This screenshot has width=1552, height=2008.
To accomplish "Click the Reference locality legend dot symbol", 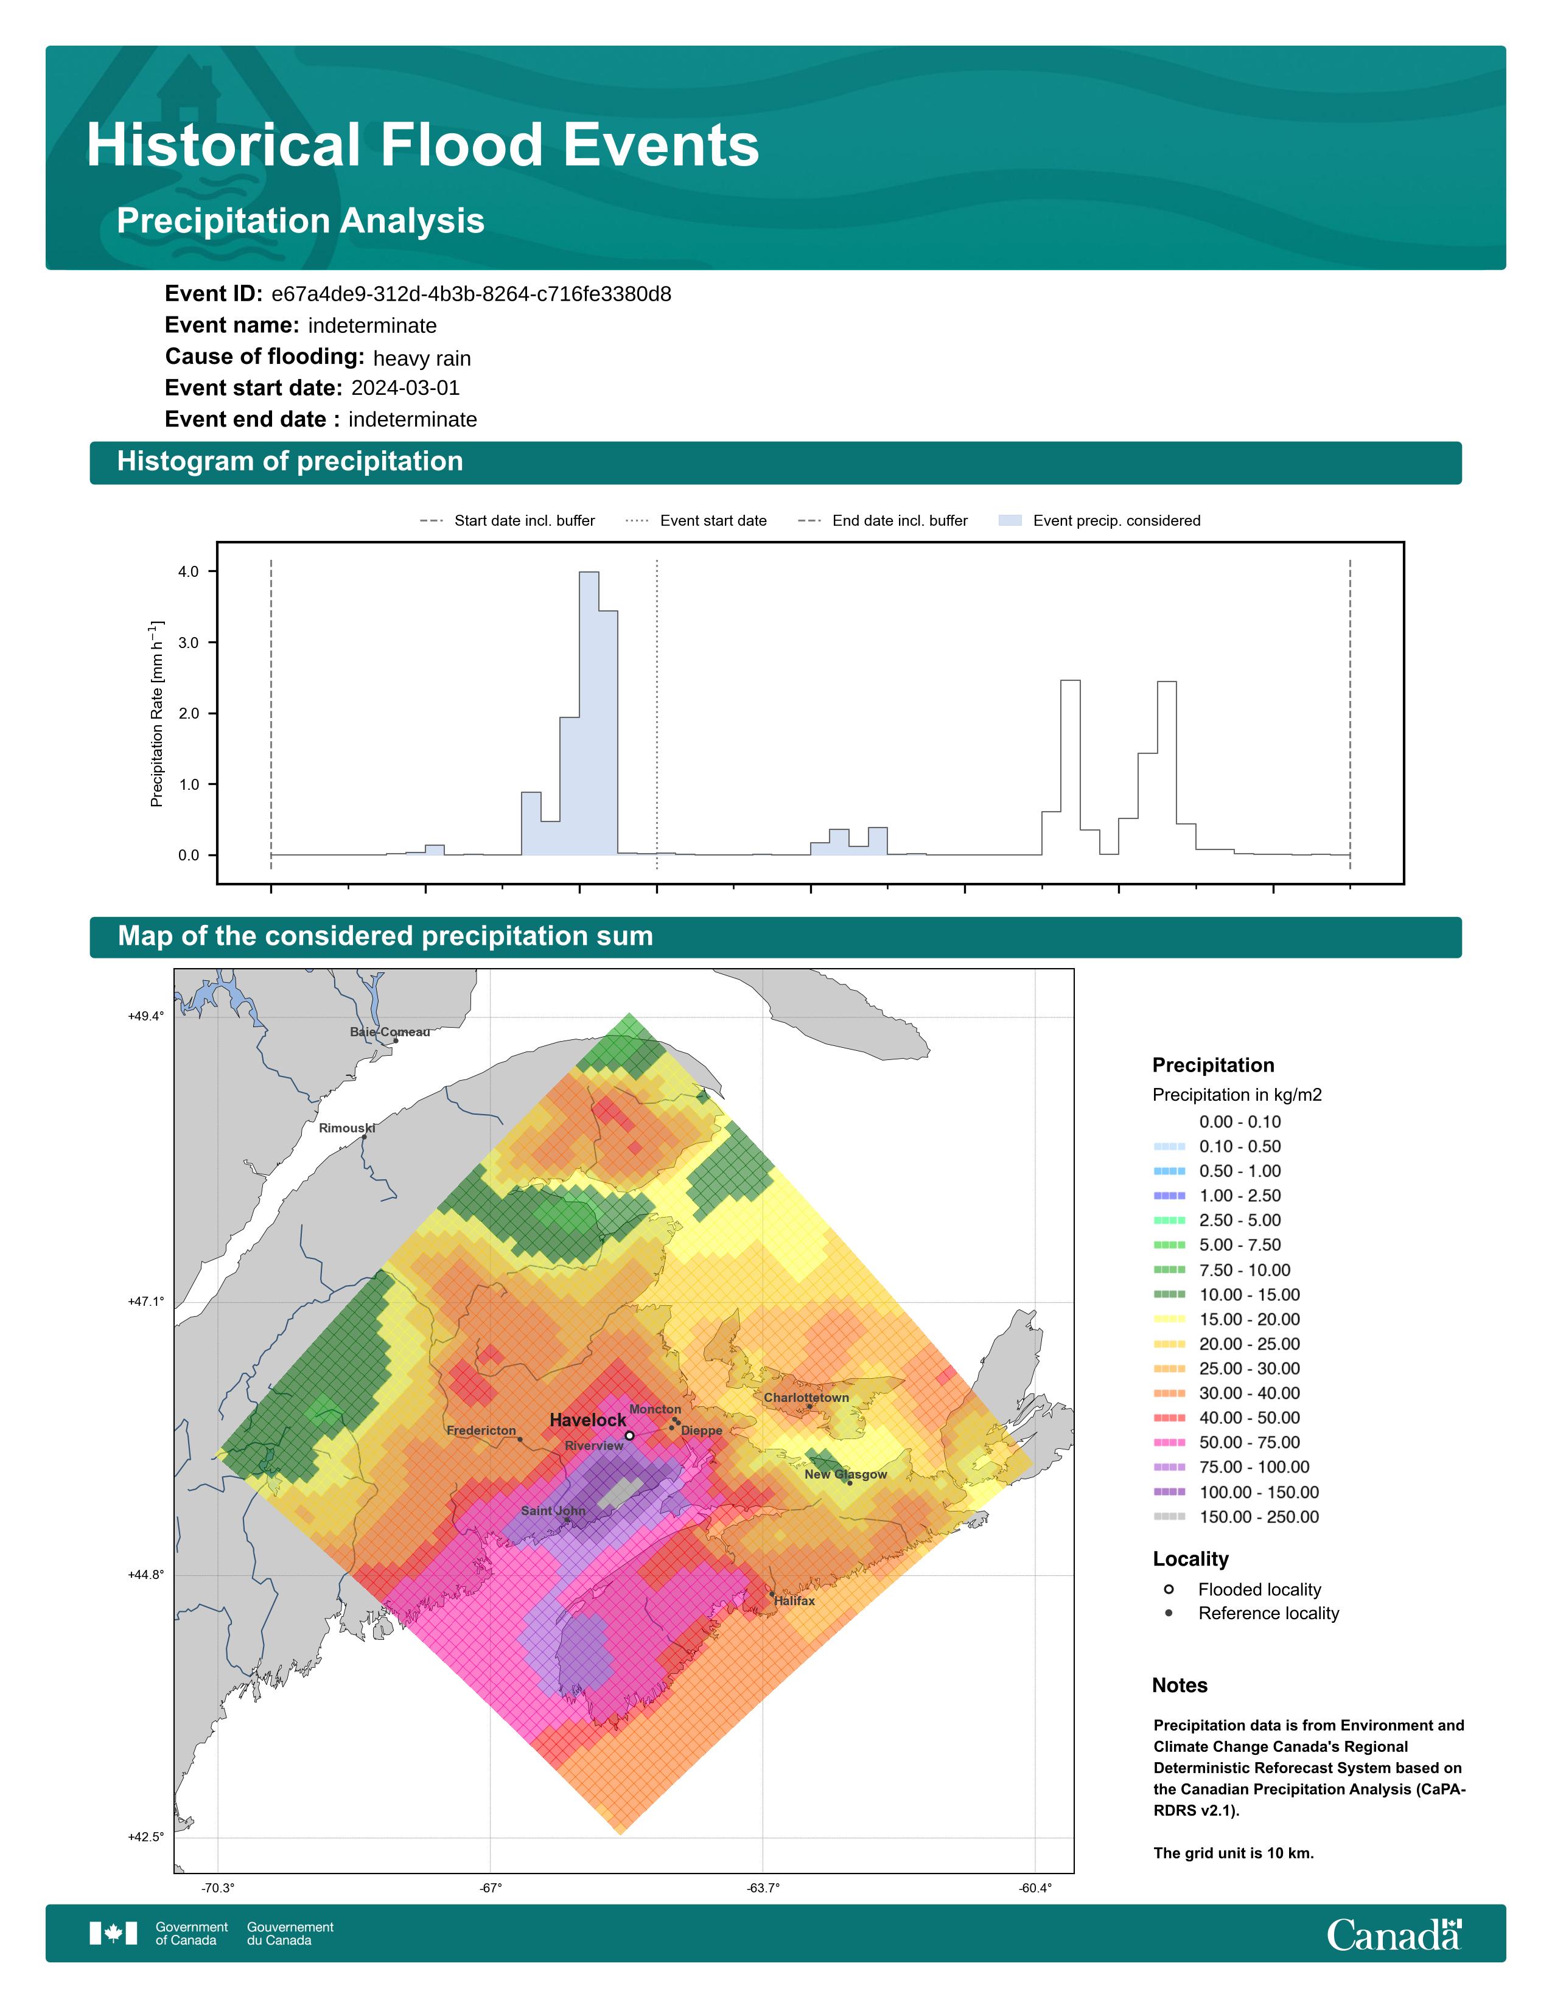I will click(1169, 1612).
